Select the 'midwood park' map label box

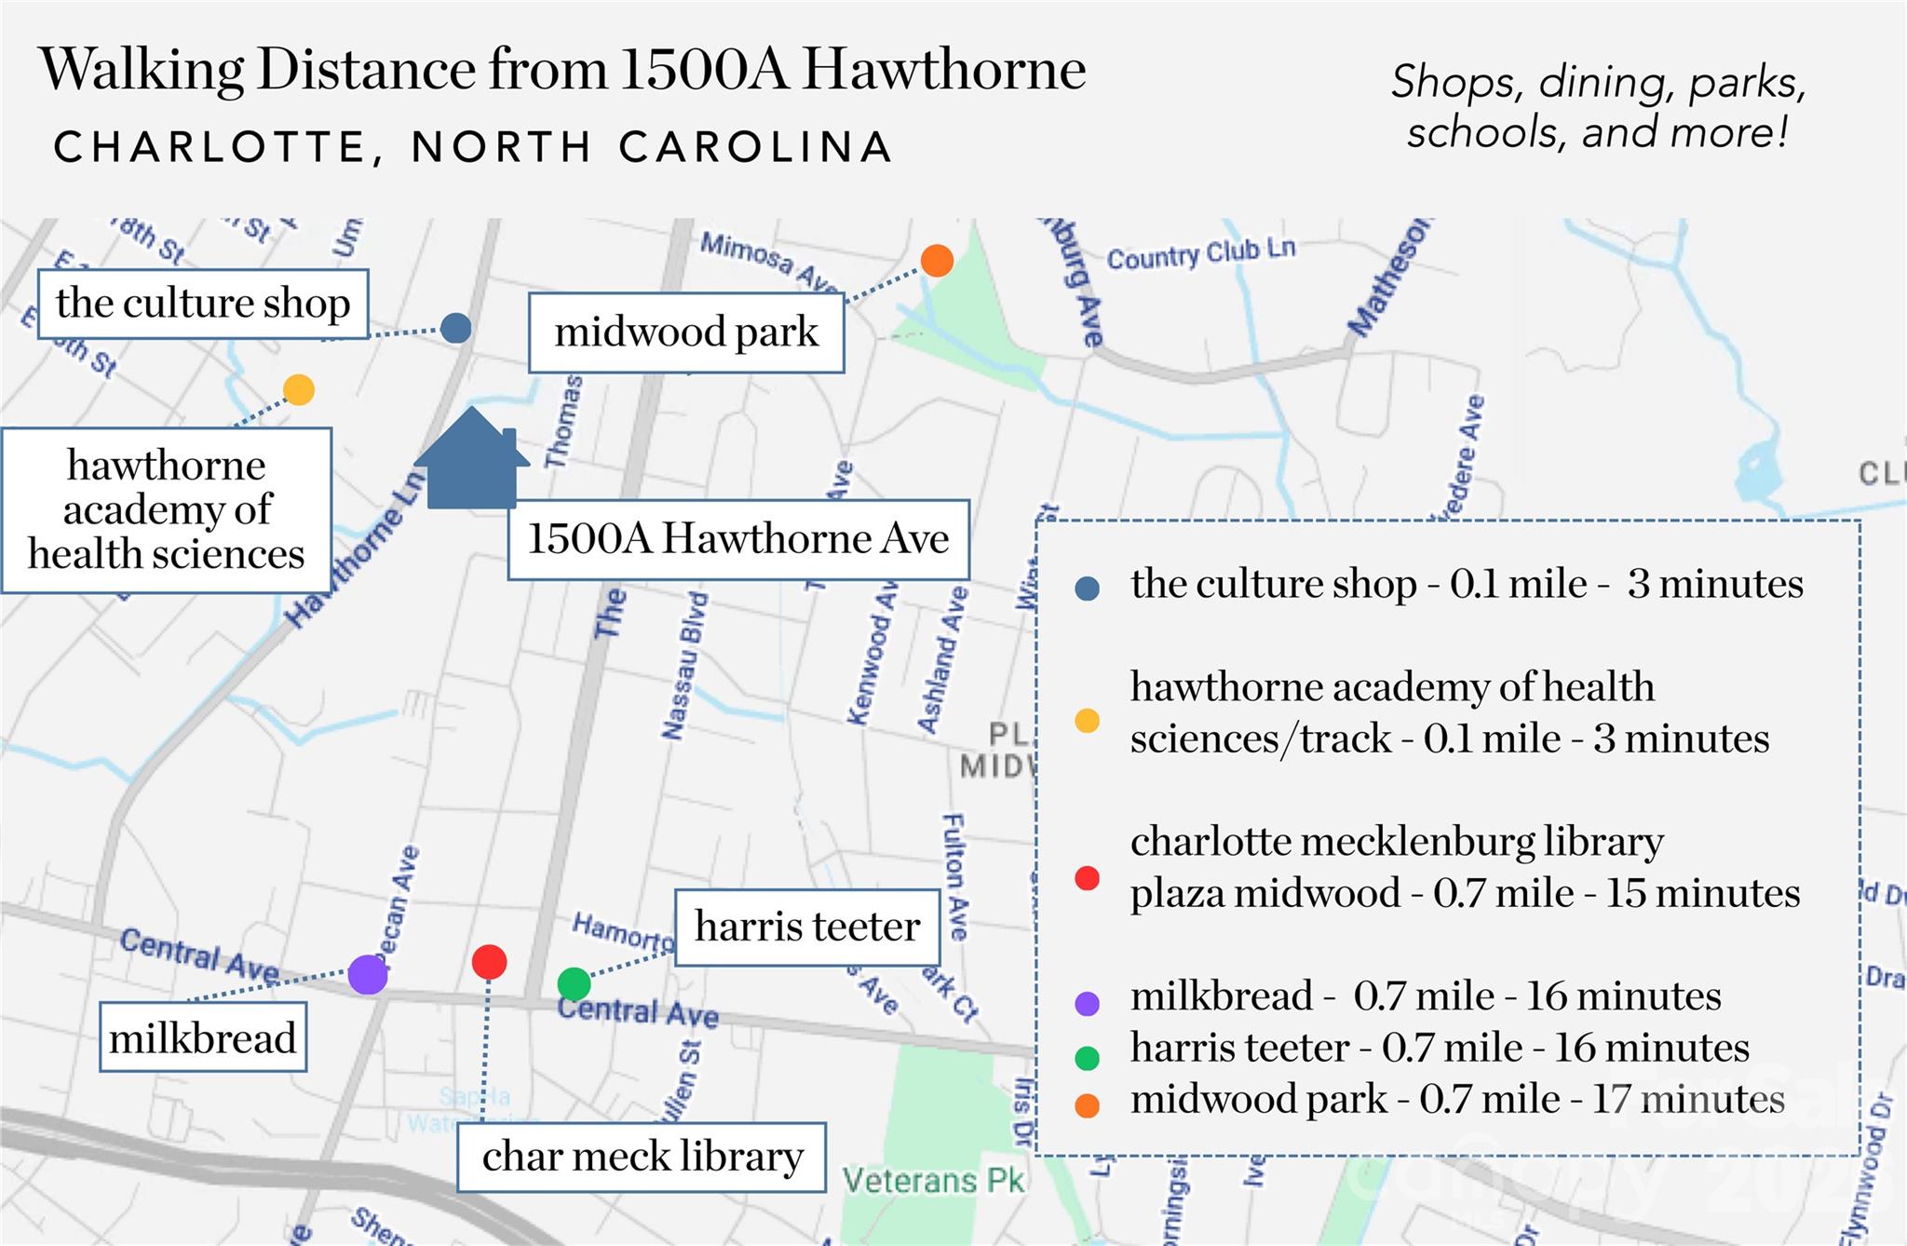point(686,332)
